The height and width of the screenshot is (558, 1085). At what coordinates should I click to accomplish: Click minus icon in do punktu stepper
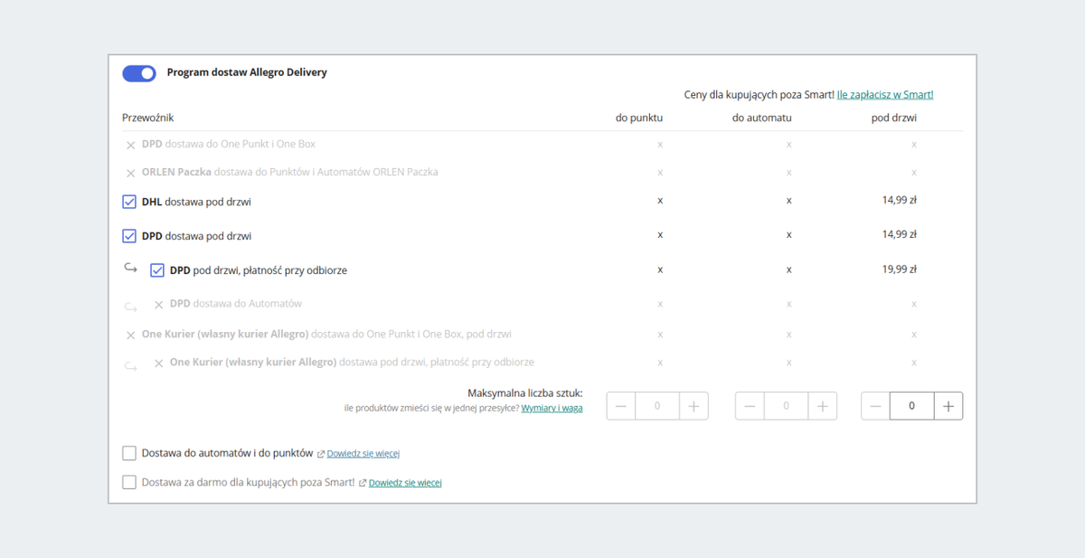coord(621,406)
